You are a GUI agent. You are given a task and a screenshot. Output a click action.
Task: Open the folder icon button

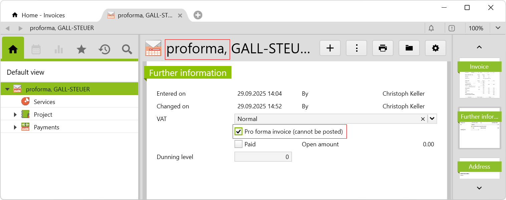(x=409, y=48)
